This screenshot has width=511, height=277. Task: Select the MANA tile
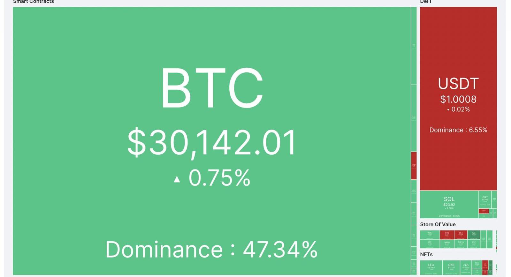click(x=447, y=244)
